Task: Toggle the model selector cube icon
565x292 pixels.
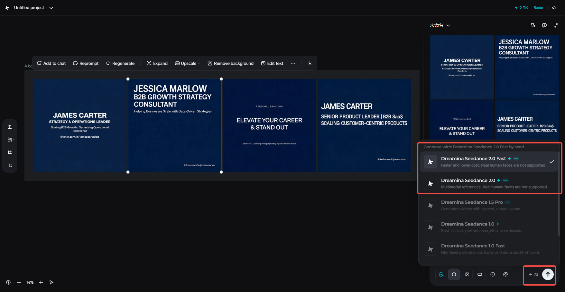Action: (454, 274)
